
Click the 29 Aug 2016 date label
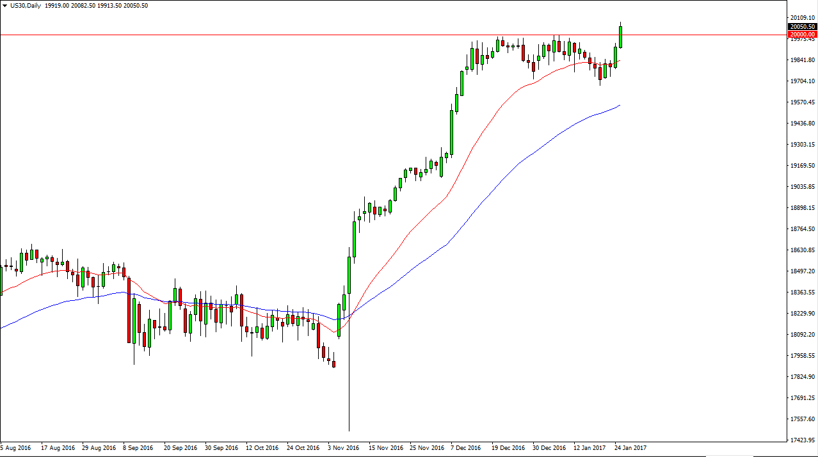(x=99, y=448)
